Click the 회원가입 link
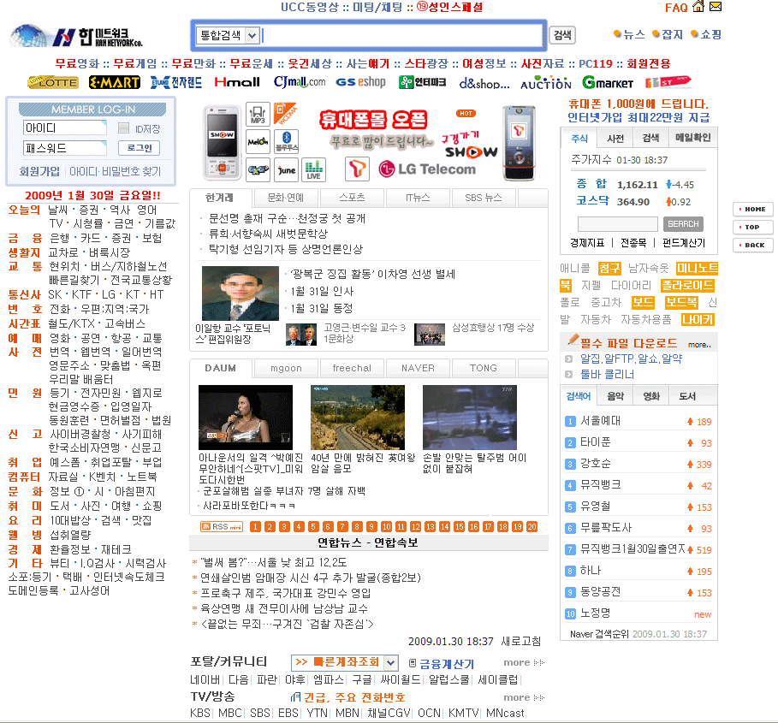This screenshot has width=778, height=723. click(x=39, y=171)
